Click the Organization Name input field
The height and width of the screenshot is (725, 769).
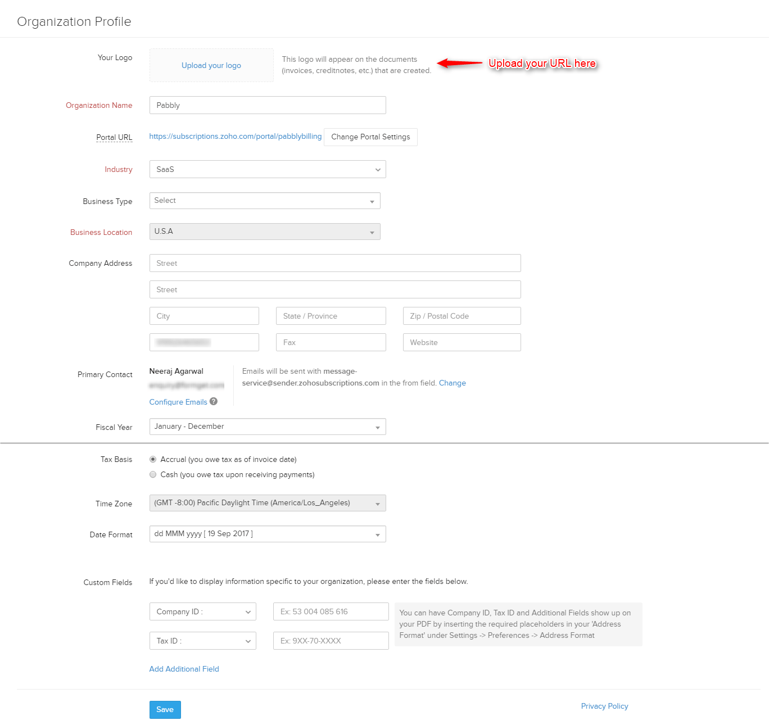[x=268, y=105]
